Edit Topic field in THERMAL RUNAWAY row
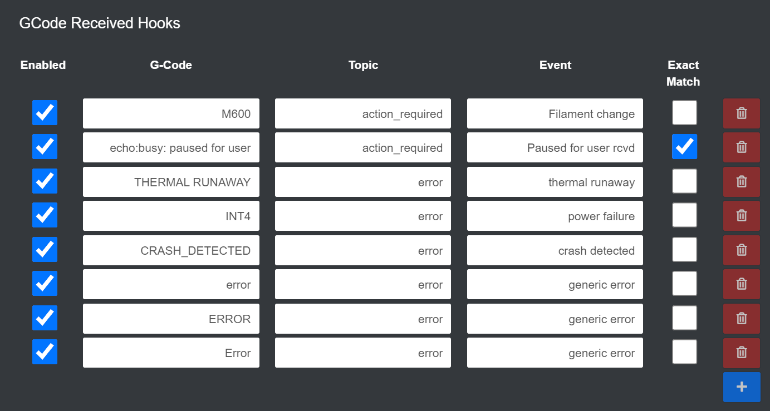Viewport: 770px width, 411px height. click(x=363, y=182)
